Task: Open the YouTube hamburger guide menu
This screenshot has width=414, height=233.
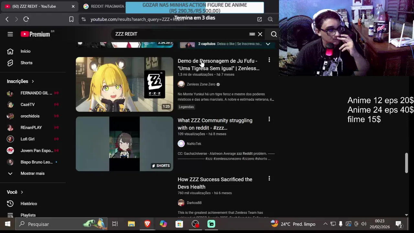Action: click(10, 34)
